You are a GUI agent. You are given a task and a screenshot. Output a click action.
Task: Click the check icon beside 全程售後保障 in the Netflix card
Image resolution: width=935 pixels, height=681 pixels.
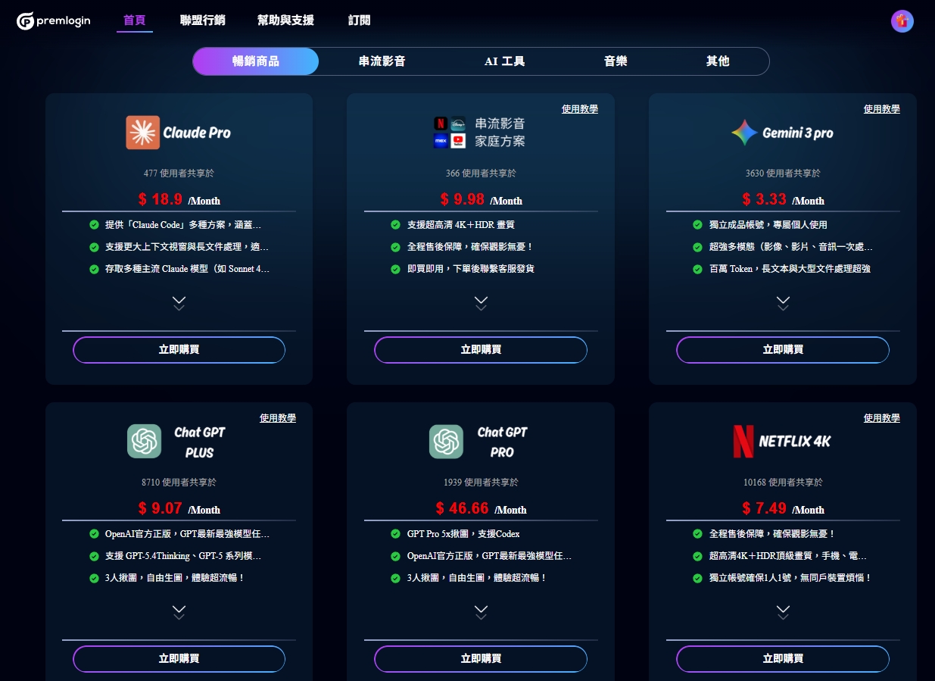(x=697, y=534)
